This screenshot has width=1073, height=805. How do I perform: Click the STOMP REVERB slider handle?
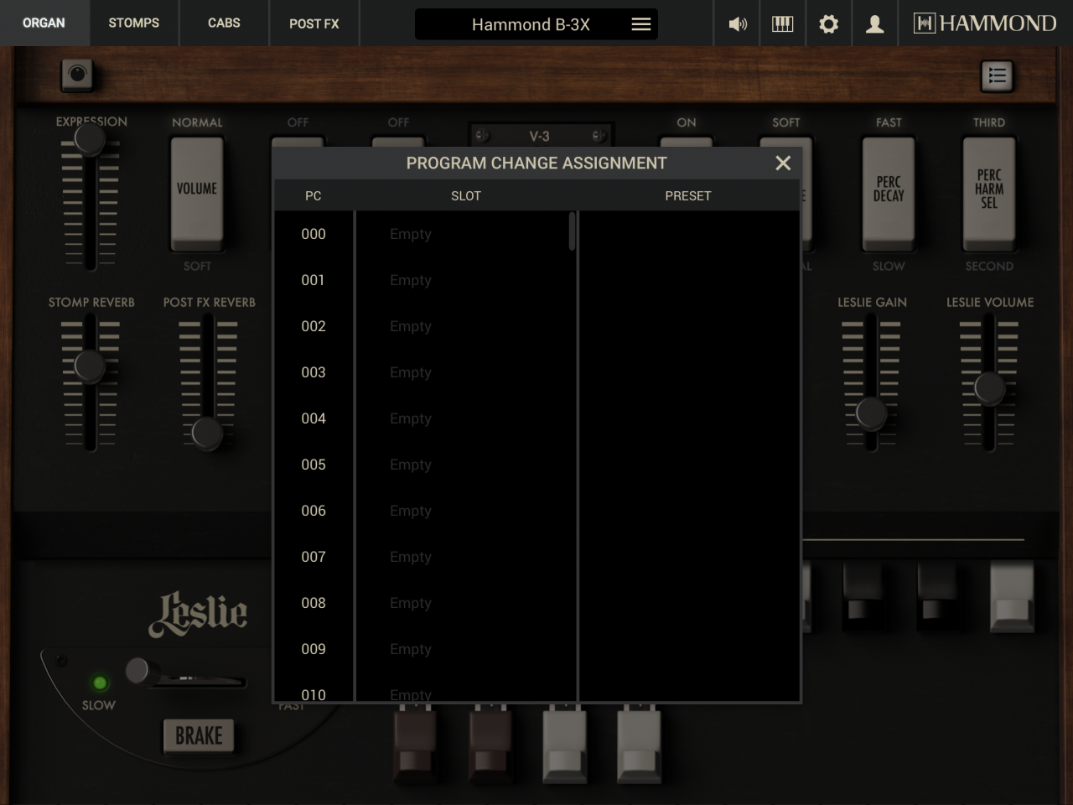90,366
